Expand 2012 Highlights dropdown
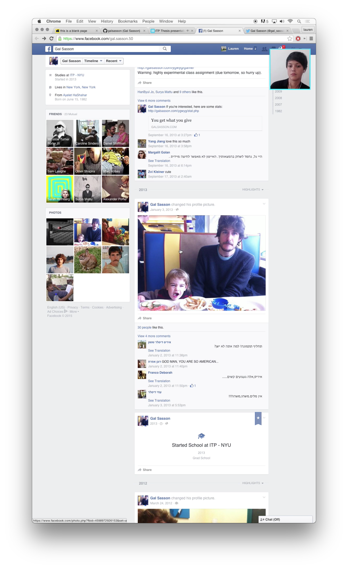The image size is (348, 569). (253, 483)
